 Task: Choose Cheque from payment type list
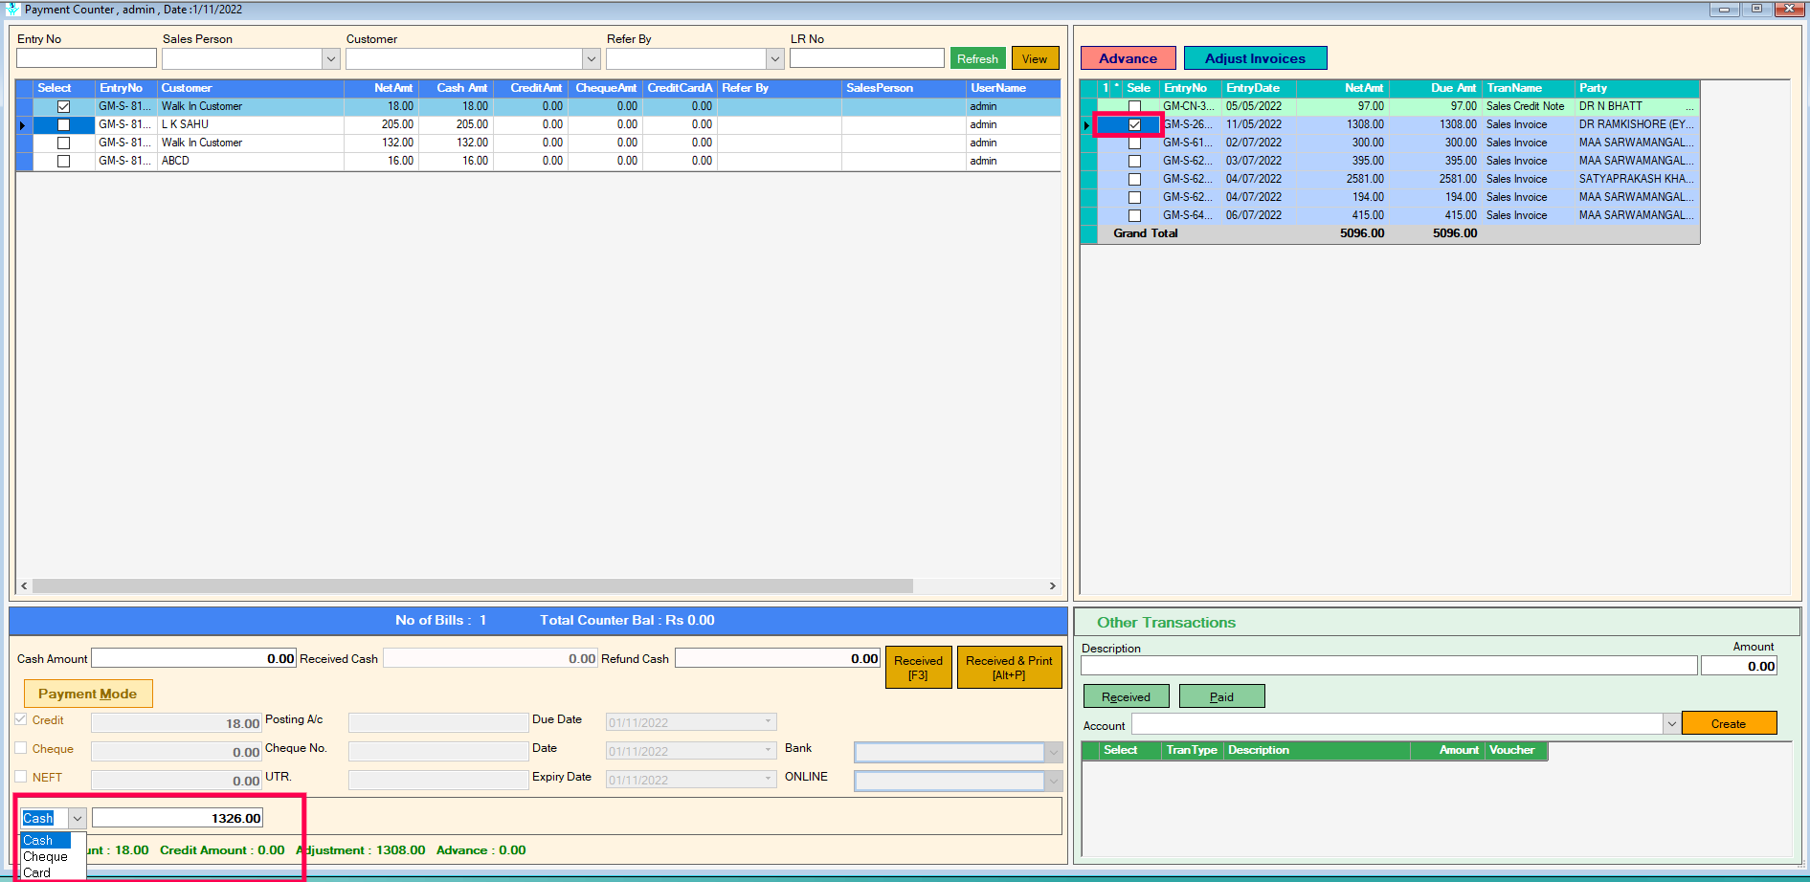pos(45,856)
